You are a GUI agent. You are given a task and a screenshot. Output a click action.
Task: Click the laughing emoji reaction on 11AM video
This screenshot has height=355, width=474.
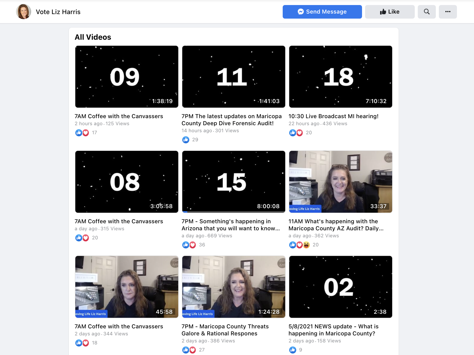(306, 245)
